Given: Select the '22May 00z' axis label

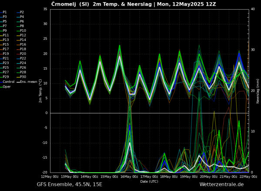Looking at the screenshot, I should pyautogui.click(x=248, y=177).
